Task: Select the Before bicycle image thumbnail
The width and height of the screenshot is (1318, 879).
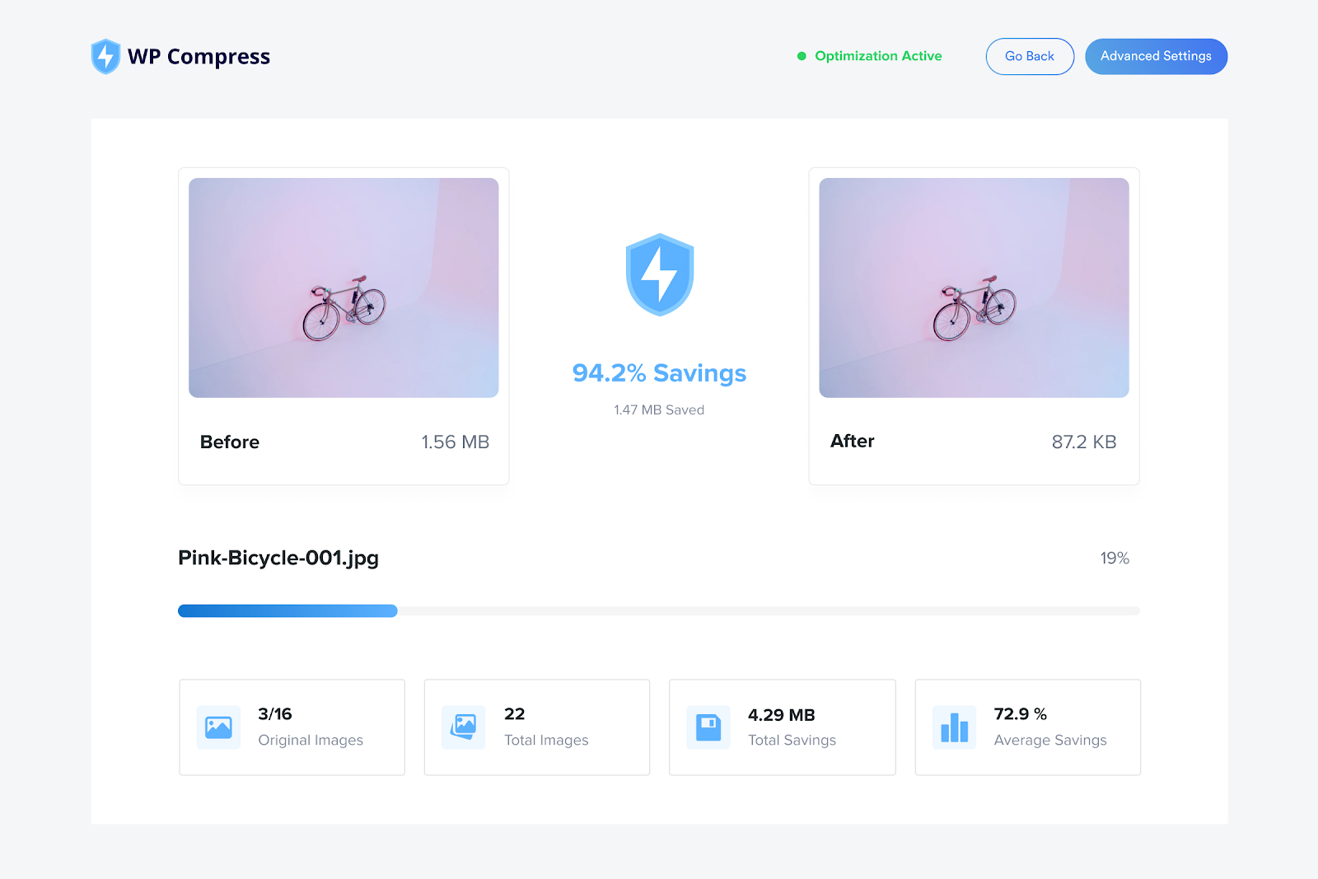Action: tap(344, 288)
